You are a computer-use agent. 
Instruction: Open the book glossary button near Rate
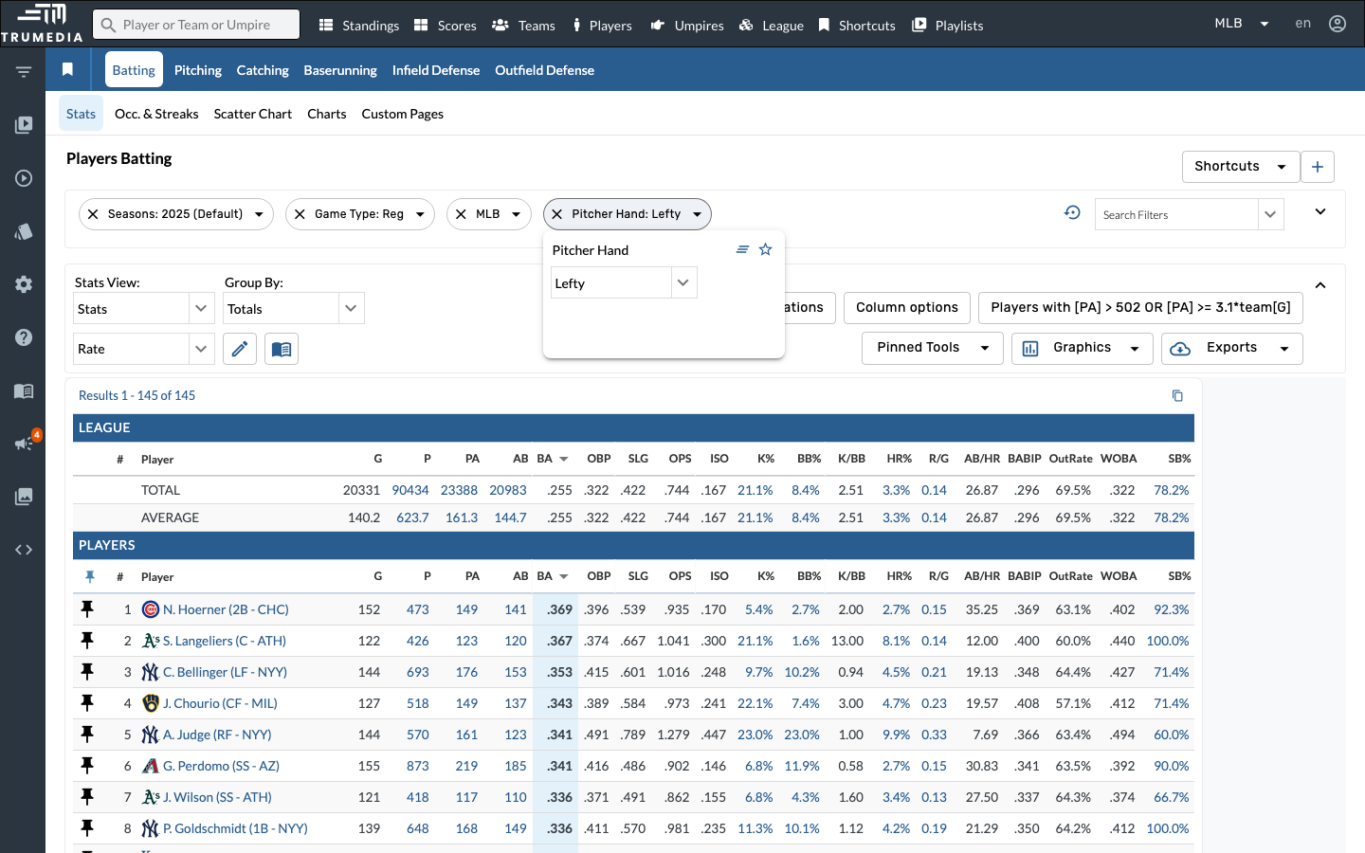tap(282, 349)
